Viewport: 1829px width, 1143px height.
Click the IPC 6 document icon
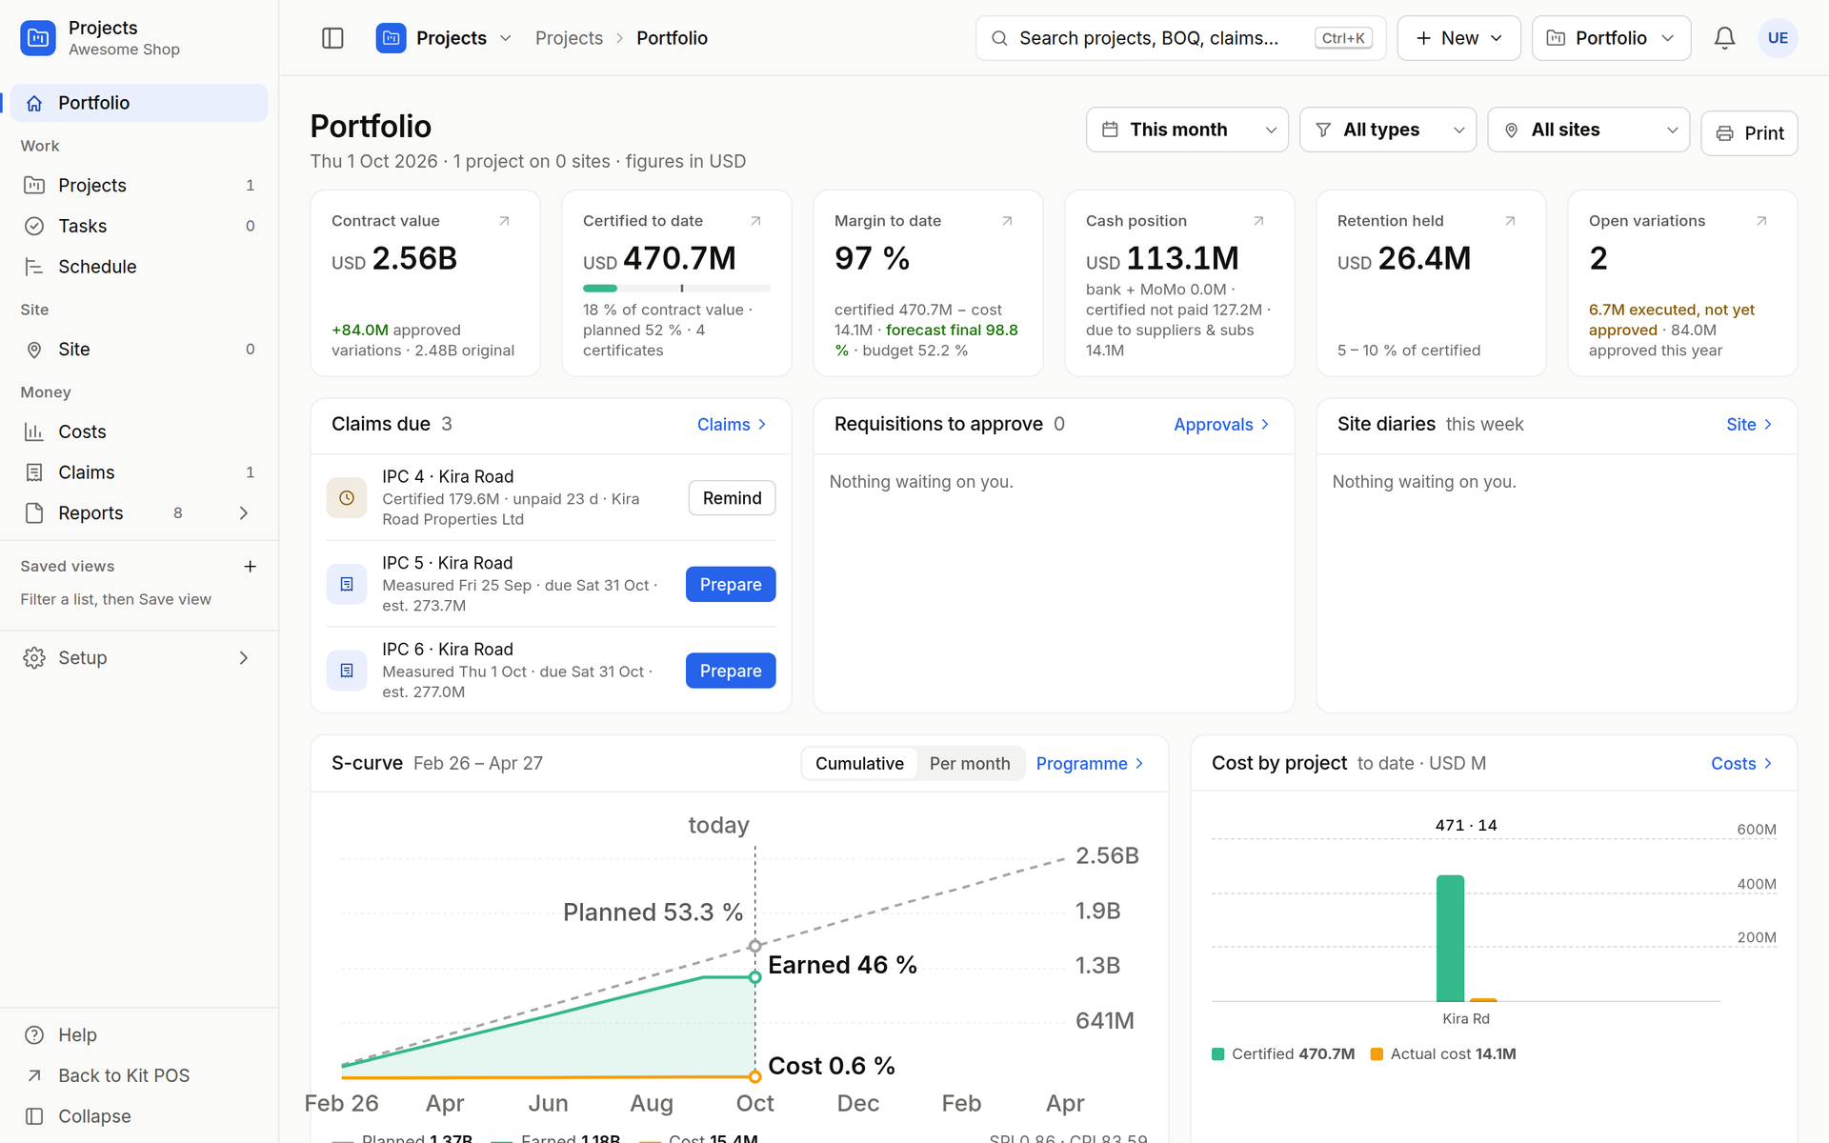347,671
